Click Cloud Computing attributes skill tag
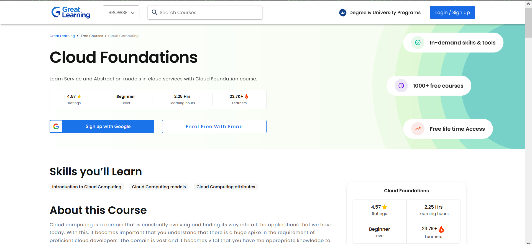Viewport: 532px width, 244px height. click(x=226, y=187)
